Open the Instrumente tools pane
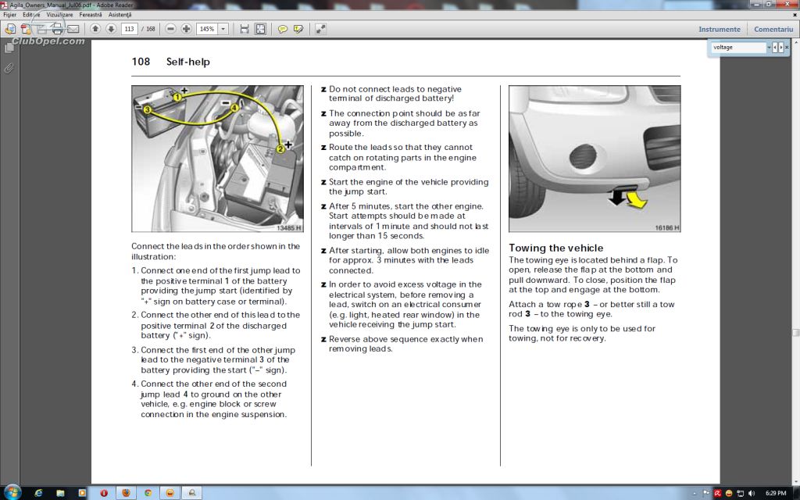This screenshot has width=800, height=500. click(x=720, y=29)
